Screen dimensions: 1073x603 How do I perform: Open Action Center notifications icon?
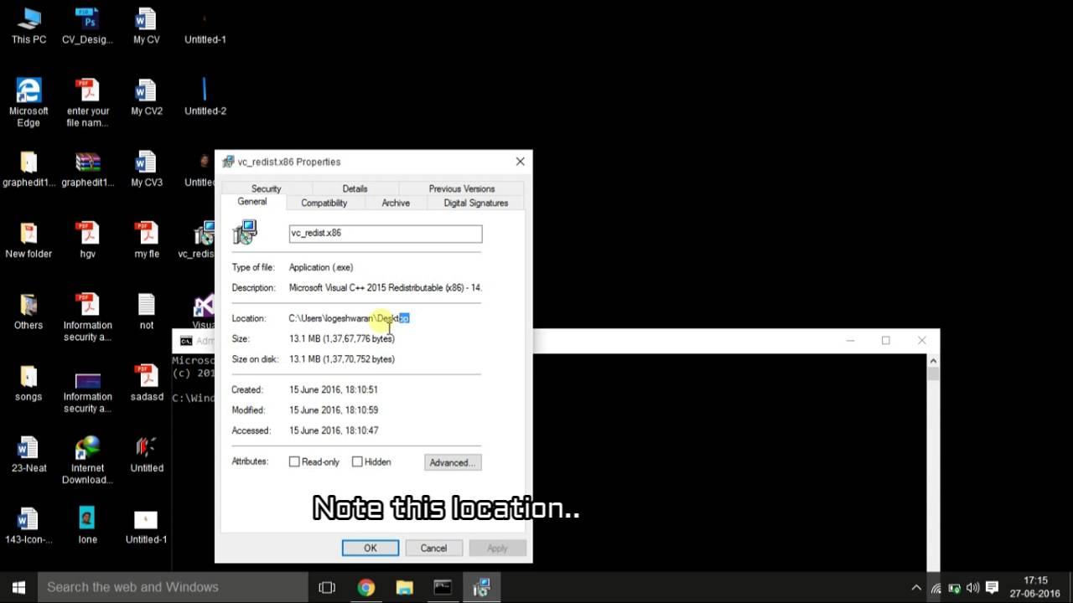993,588
